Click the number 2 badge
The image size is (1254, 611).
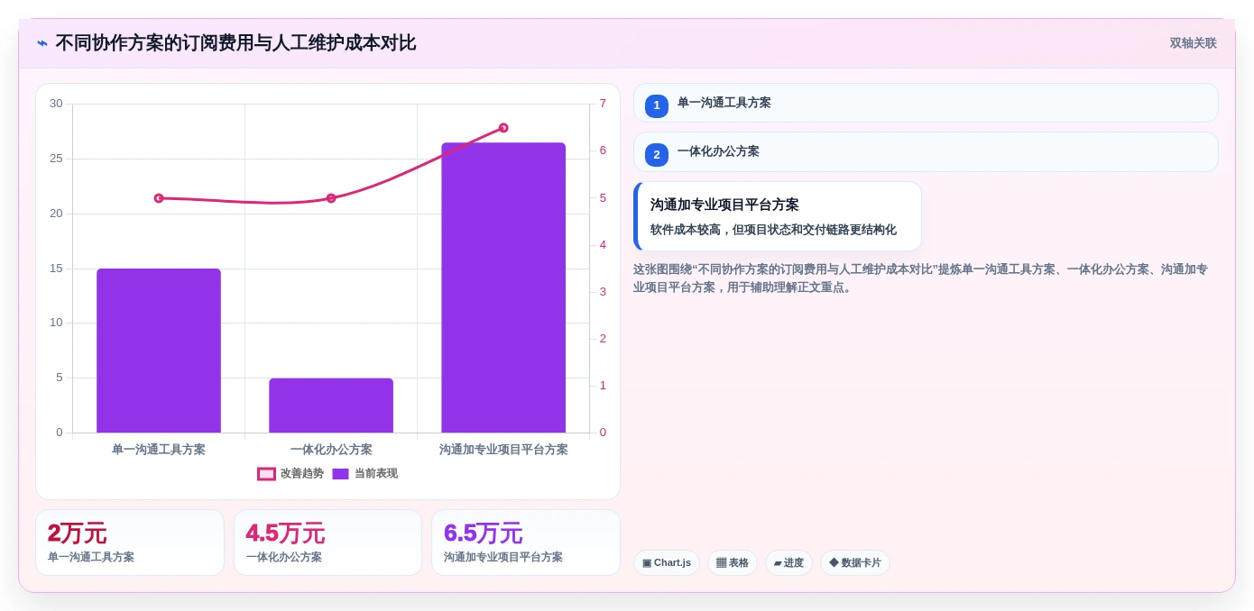(x=657, y=154)
